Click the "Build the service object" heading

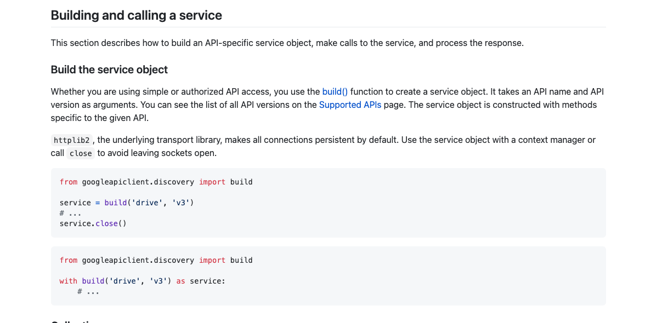coord(109,70)
